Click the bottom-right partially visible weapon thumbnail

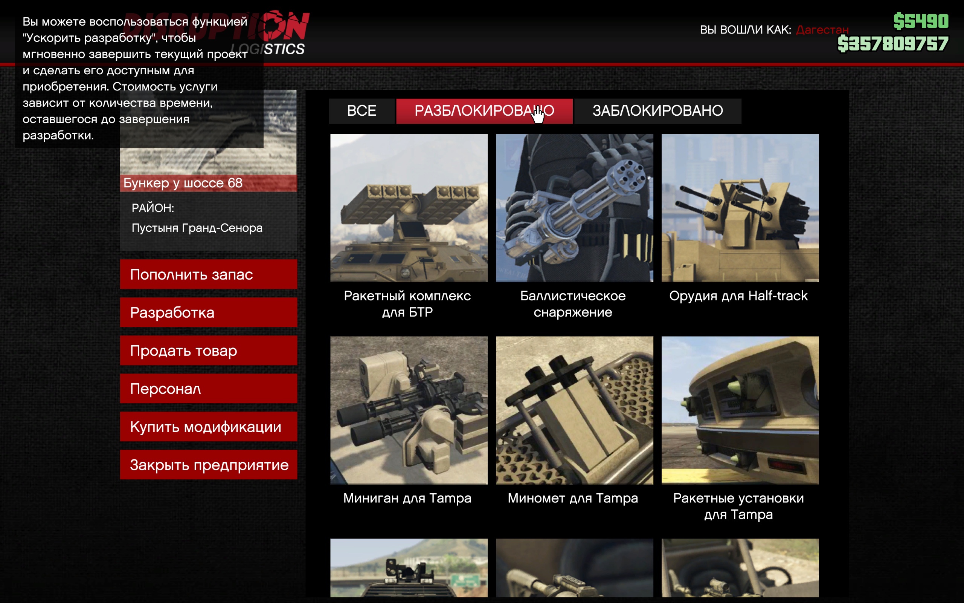pos(740,568)
